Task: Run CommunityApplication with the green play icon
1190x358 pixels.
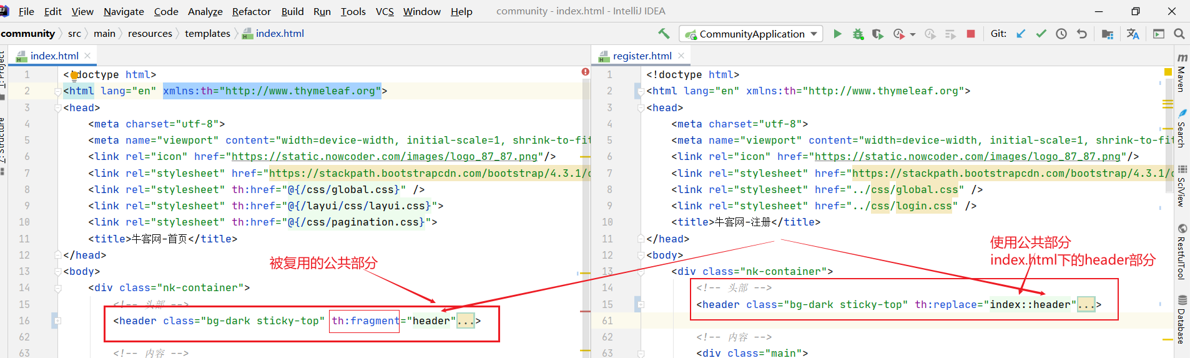Action: click(837, 34)
